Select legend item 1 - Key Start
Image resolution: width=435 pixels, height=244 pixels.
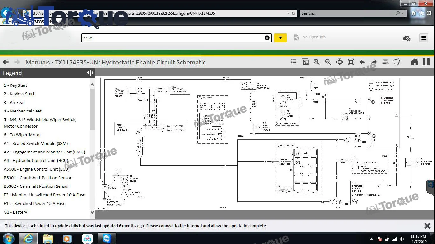point(15,85)
